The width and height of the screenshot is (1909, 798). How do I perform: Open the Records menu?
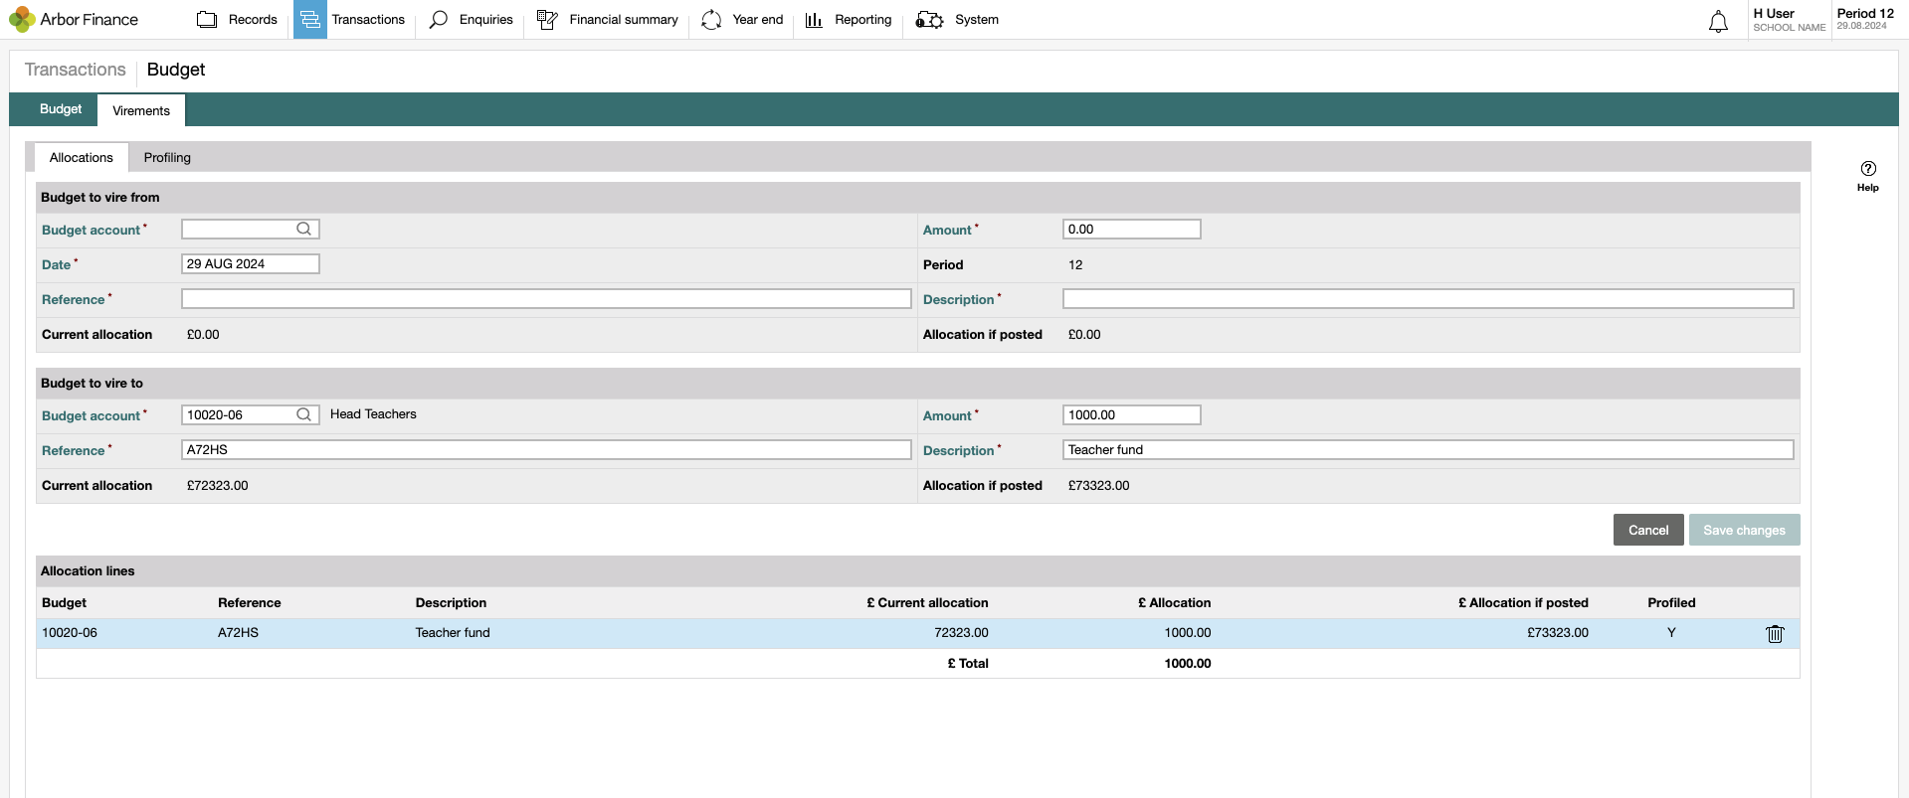pyautogui.click(x=253, y=20)
